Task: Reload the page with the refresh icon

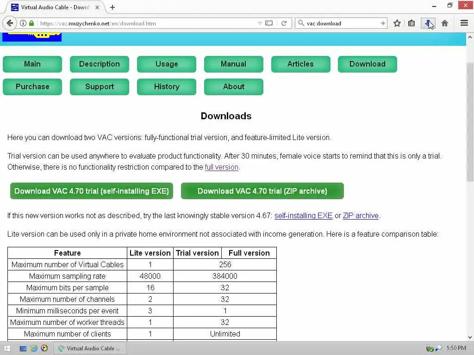Action: click(x=284, y=23)
